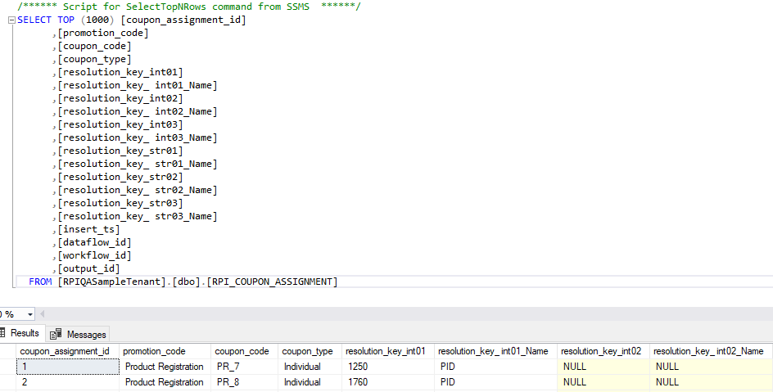Click the resolution_key_int01 column header
773x392 pixels.
385,351
